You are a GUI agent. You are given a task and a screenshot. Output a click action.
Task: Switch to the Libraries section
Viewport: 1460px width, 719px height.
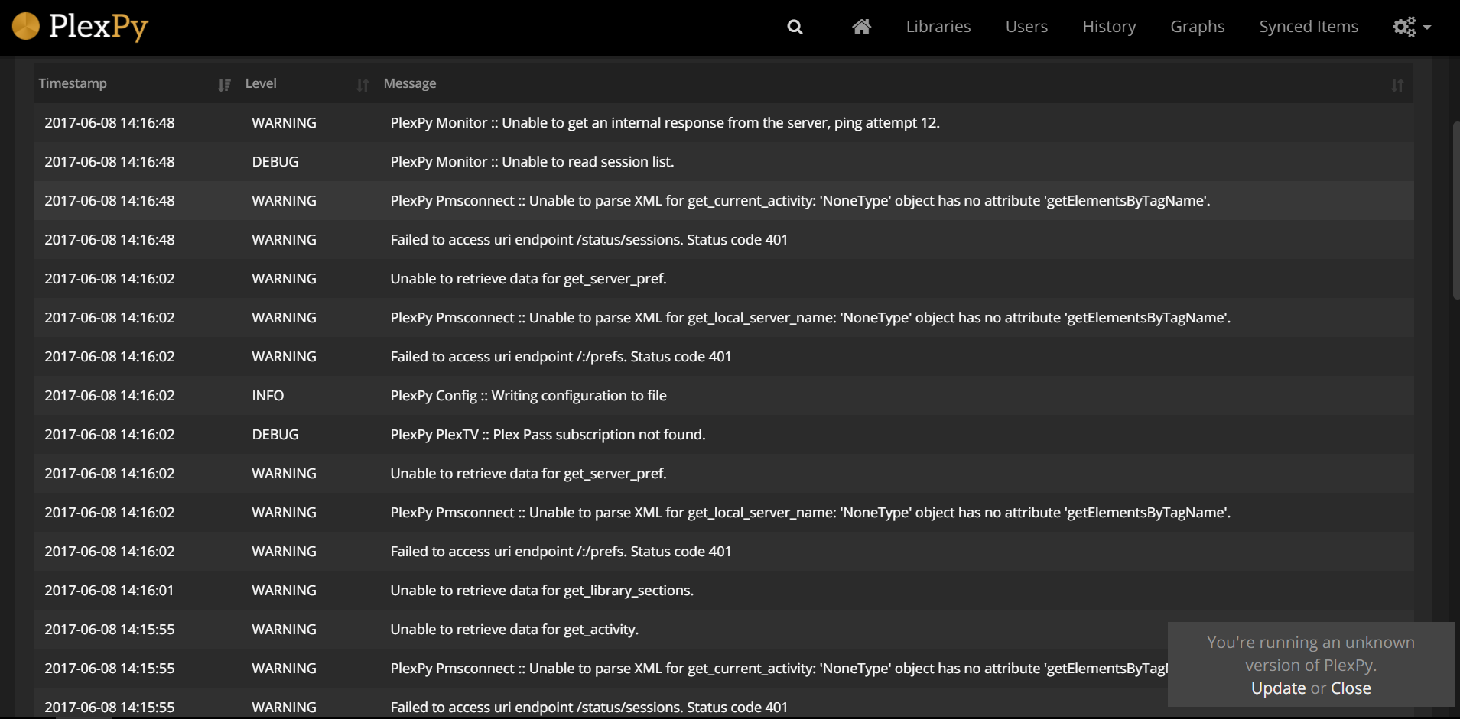pos(938,26)
